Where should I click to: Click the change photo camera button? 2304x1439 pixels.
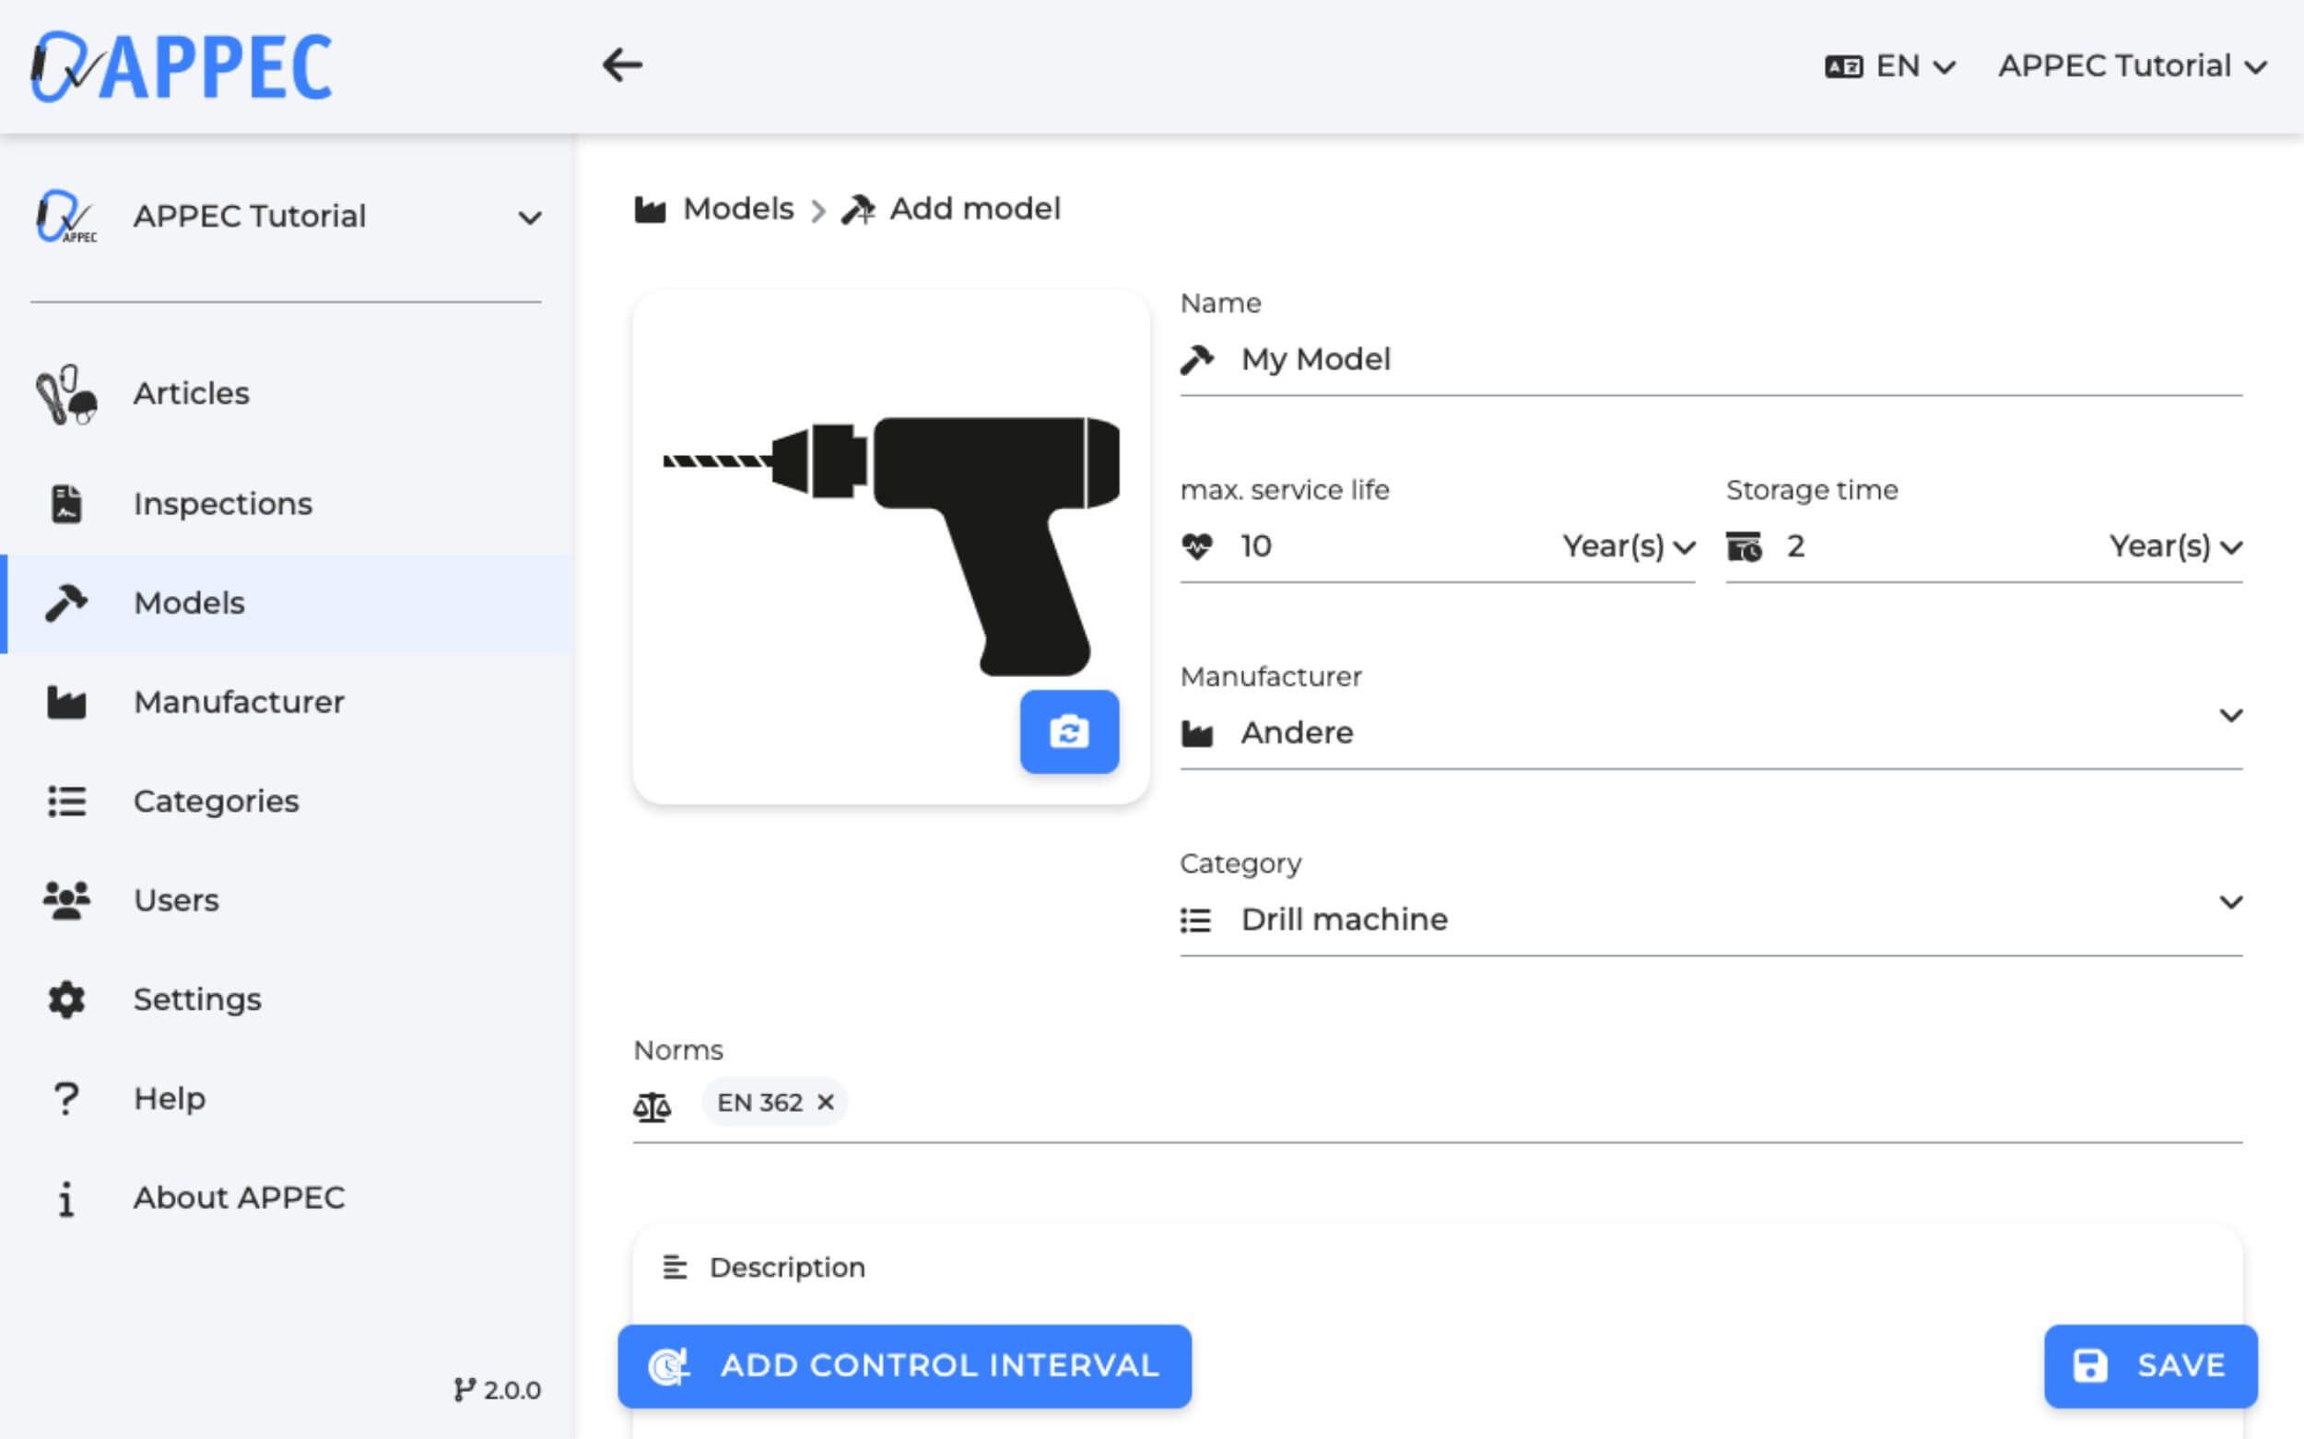pyautogui.click(x=1068, y=731)
